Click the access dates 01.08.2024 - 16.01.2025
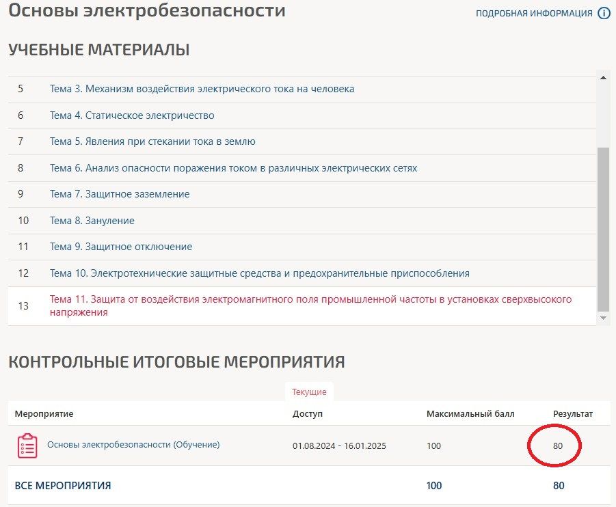Screen dimensions: 616x507 (x=339, y=446)
